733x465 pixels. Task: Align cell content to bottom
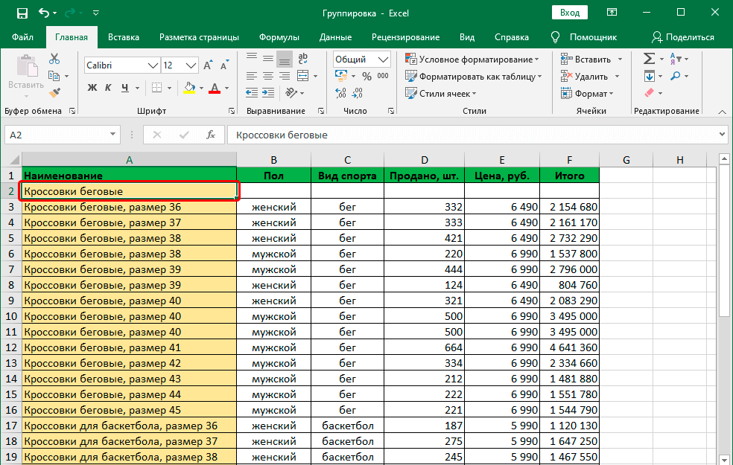click(x=285, y=59)
